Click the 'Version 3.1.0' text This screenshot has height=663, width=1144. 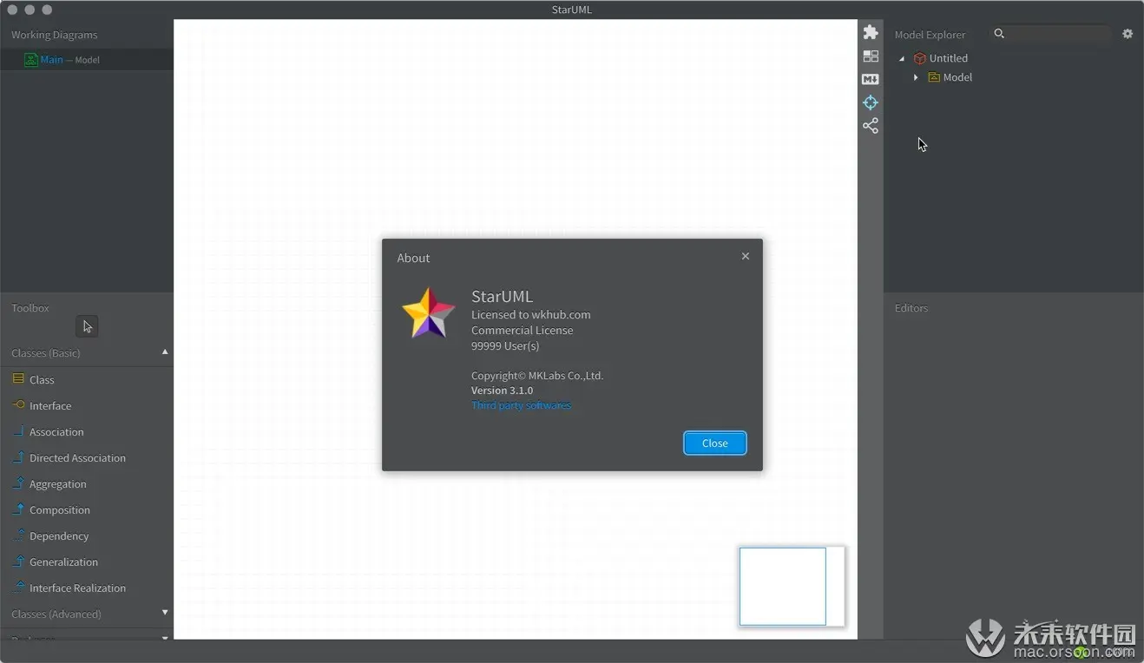(x=502, y=391)
